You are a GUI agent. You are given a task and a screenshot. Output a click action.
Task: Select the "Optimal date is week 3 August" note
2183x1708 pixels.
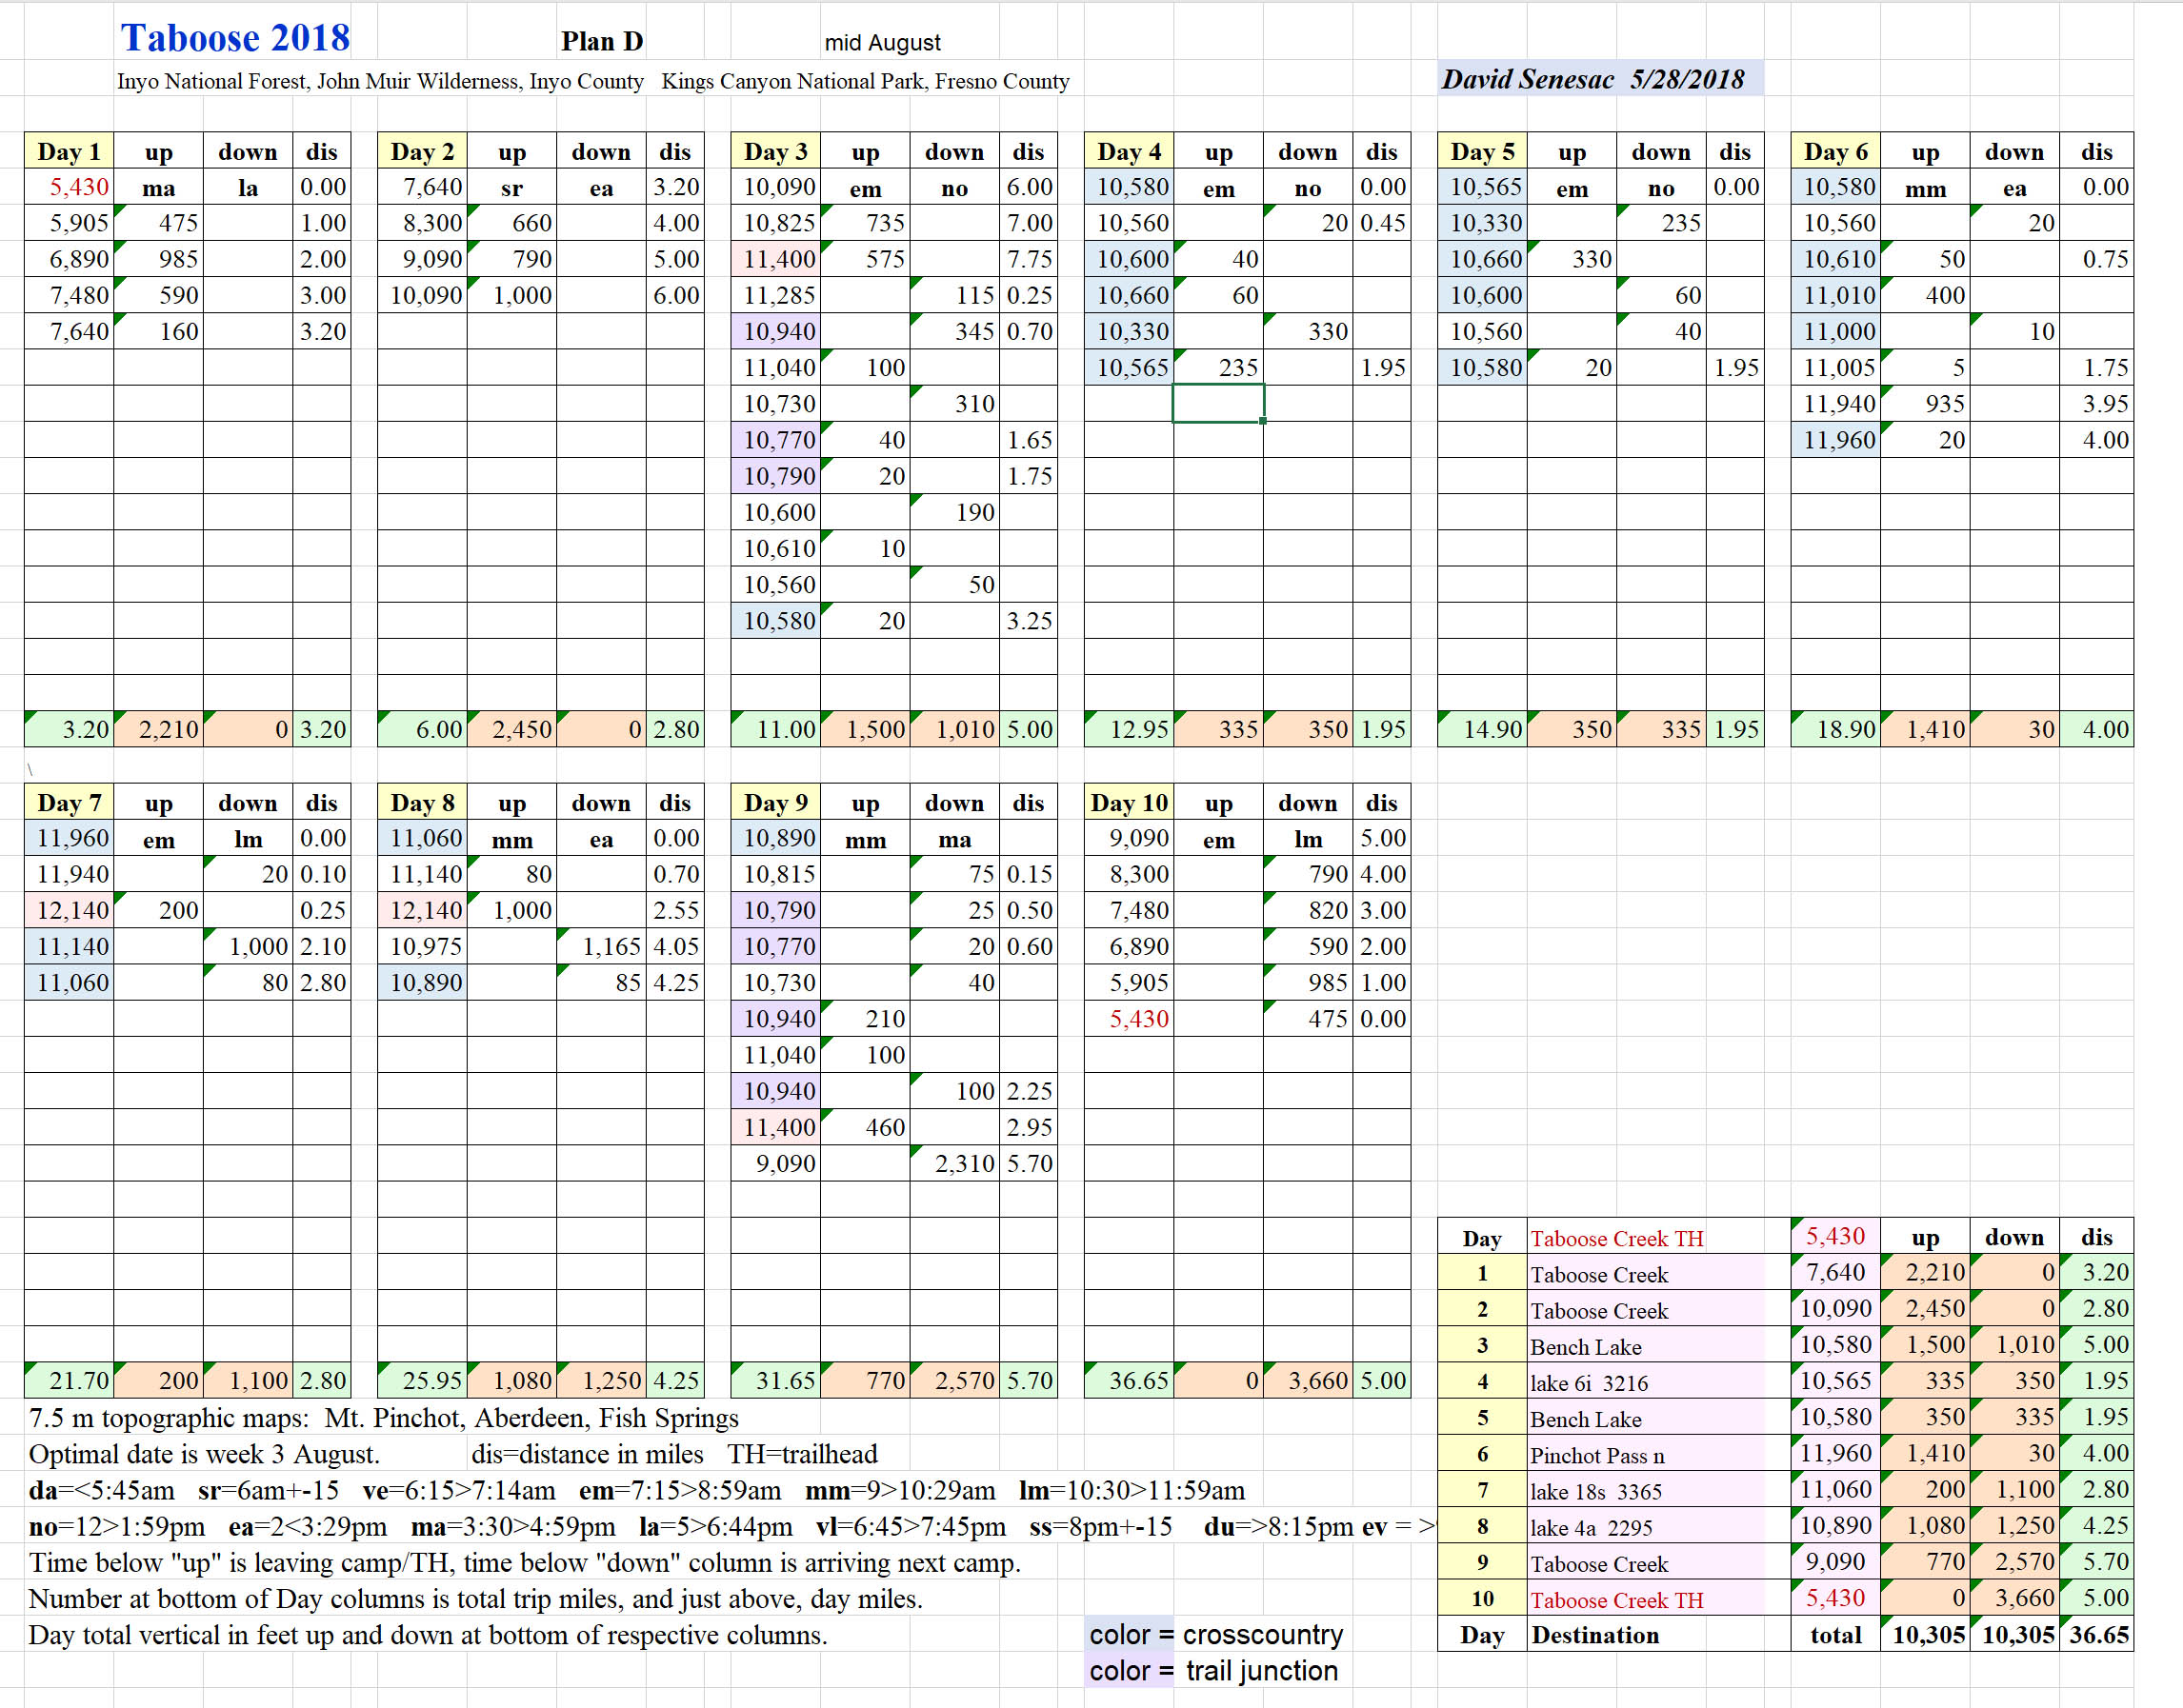[204, 1454]
